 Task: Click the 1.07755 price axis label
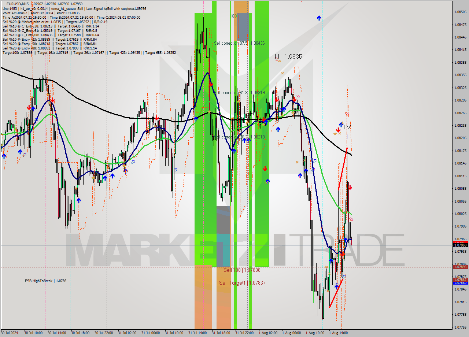[460, 327]
